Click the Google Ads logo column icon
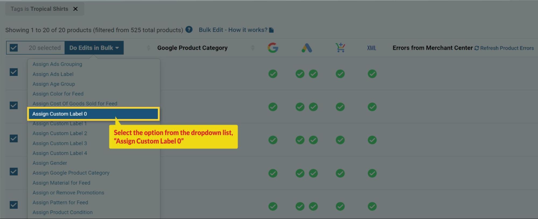 [x=307, y=48]
